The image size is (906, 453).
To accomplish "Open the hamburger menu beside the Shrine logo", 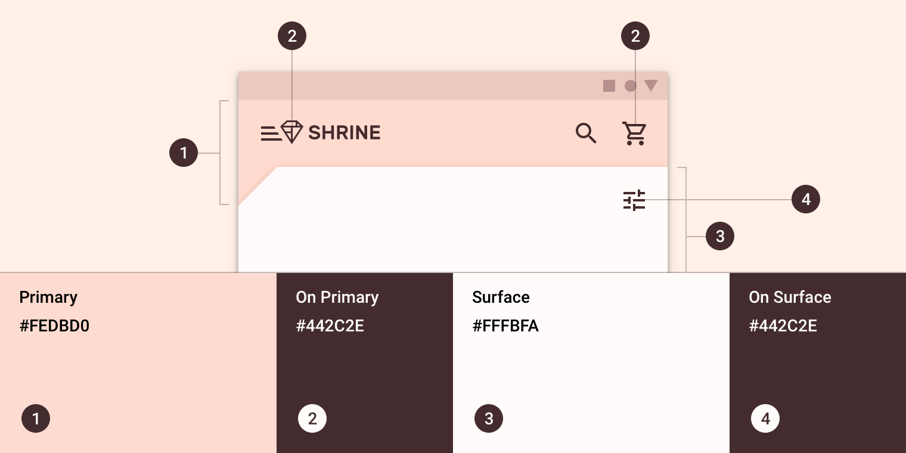I will 271,134.
